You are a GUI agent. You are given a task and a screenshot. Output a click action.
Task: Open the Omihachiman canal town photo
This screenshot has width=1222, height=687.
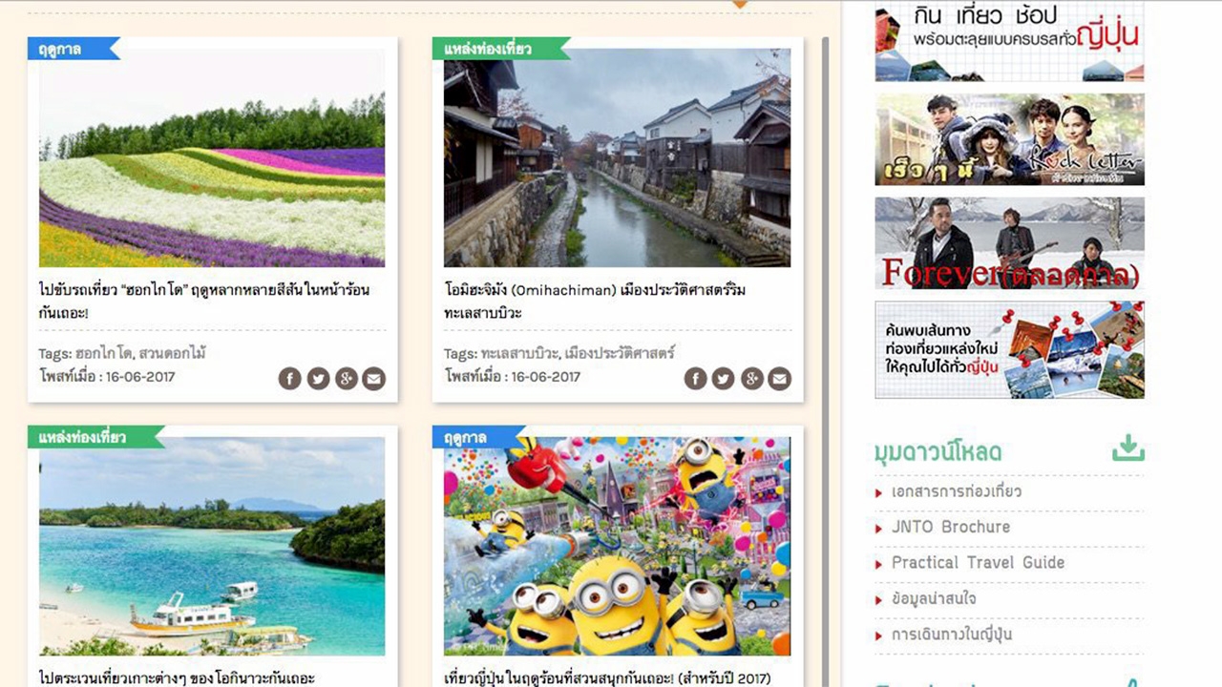(x=618, y=157)
